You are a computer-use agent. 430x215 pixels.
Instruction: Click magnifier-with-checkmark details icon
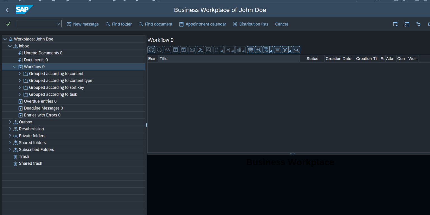[x=259, y=50]
